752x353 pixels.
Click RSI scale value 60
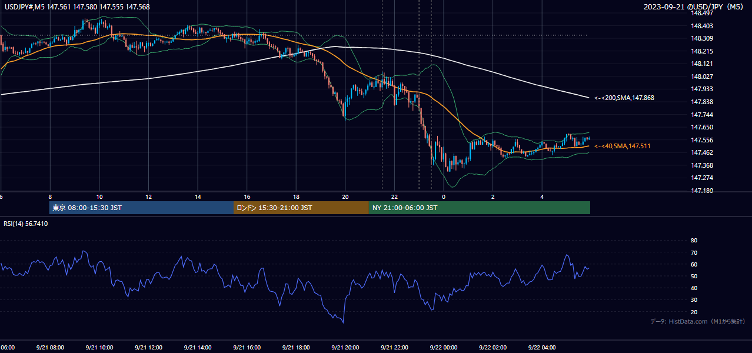point(694,264)
